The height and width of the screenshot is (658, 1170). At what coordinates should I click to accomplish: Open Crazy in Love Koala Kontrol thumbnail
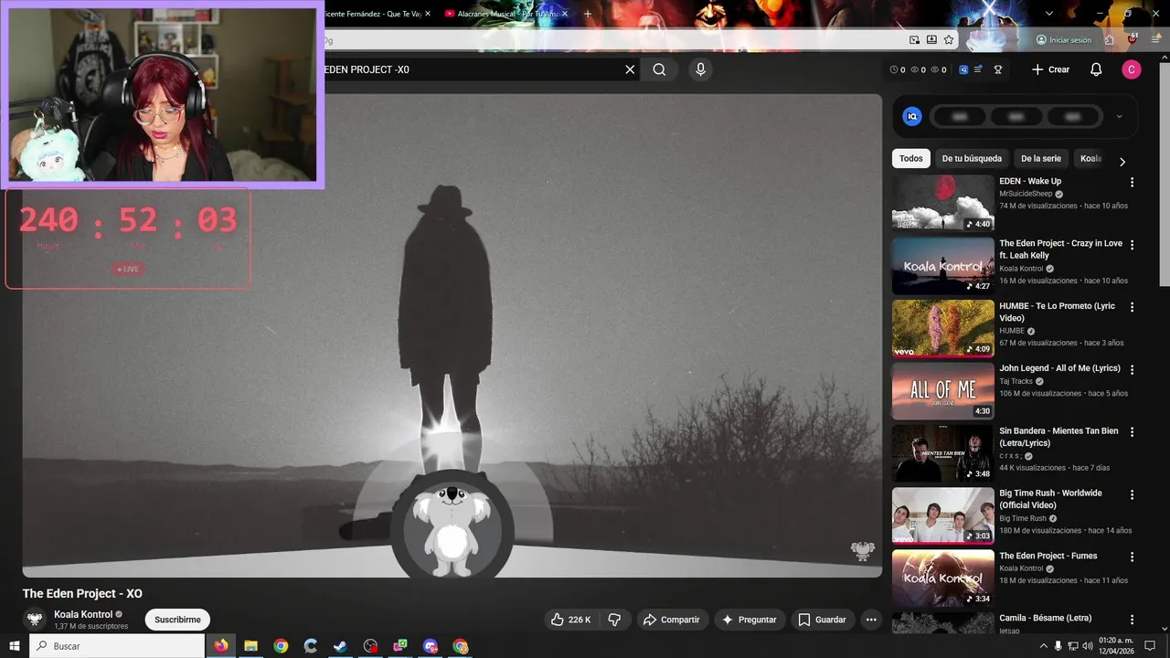pos(942,266)
